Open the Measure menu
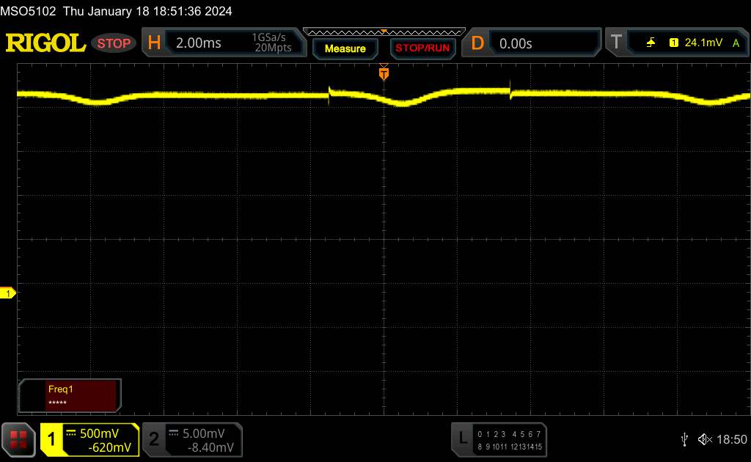 point(345,48)
